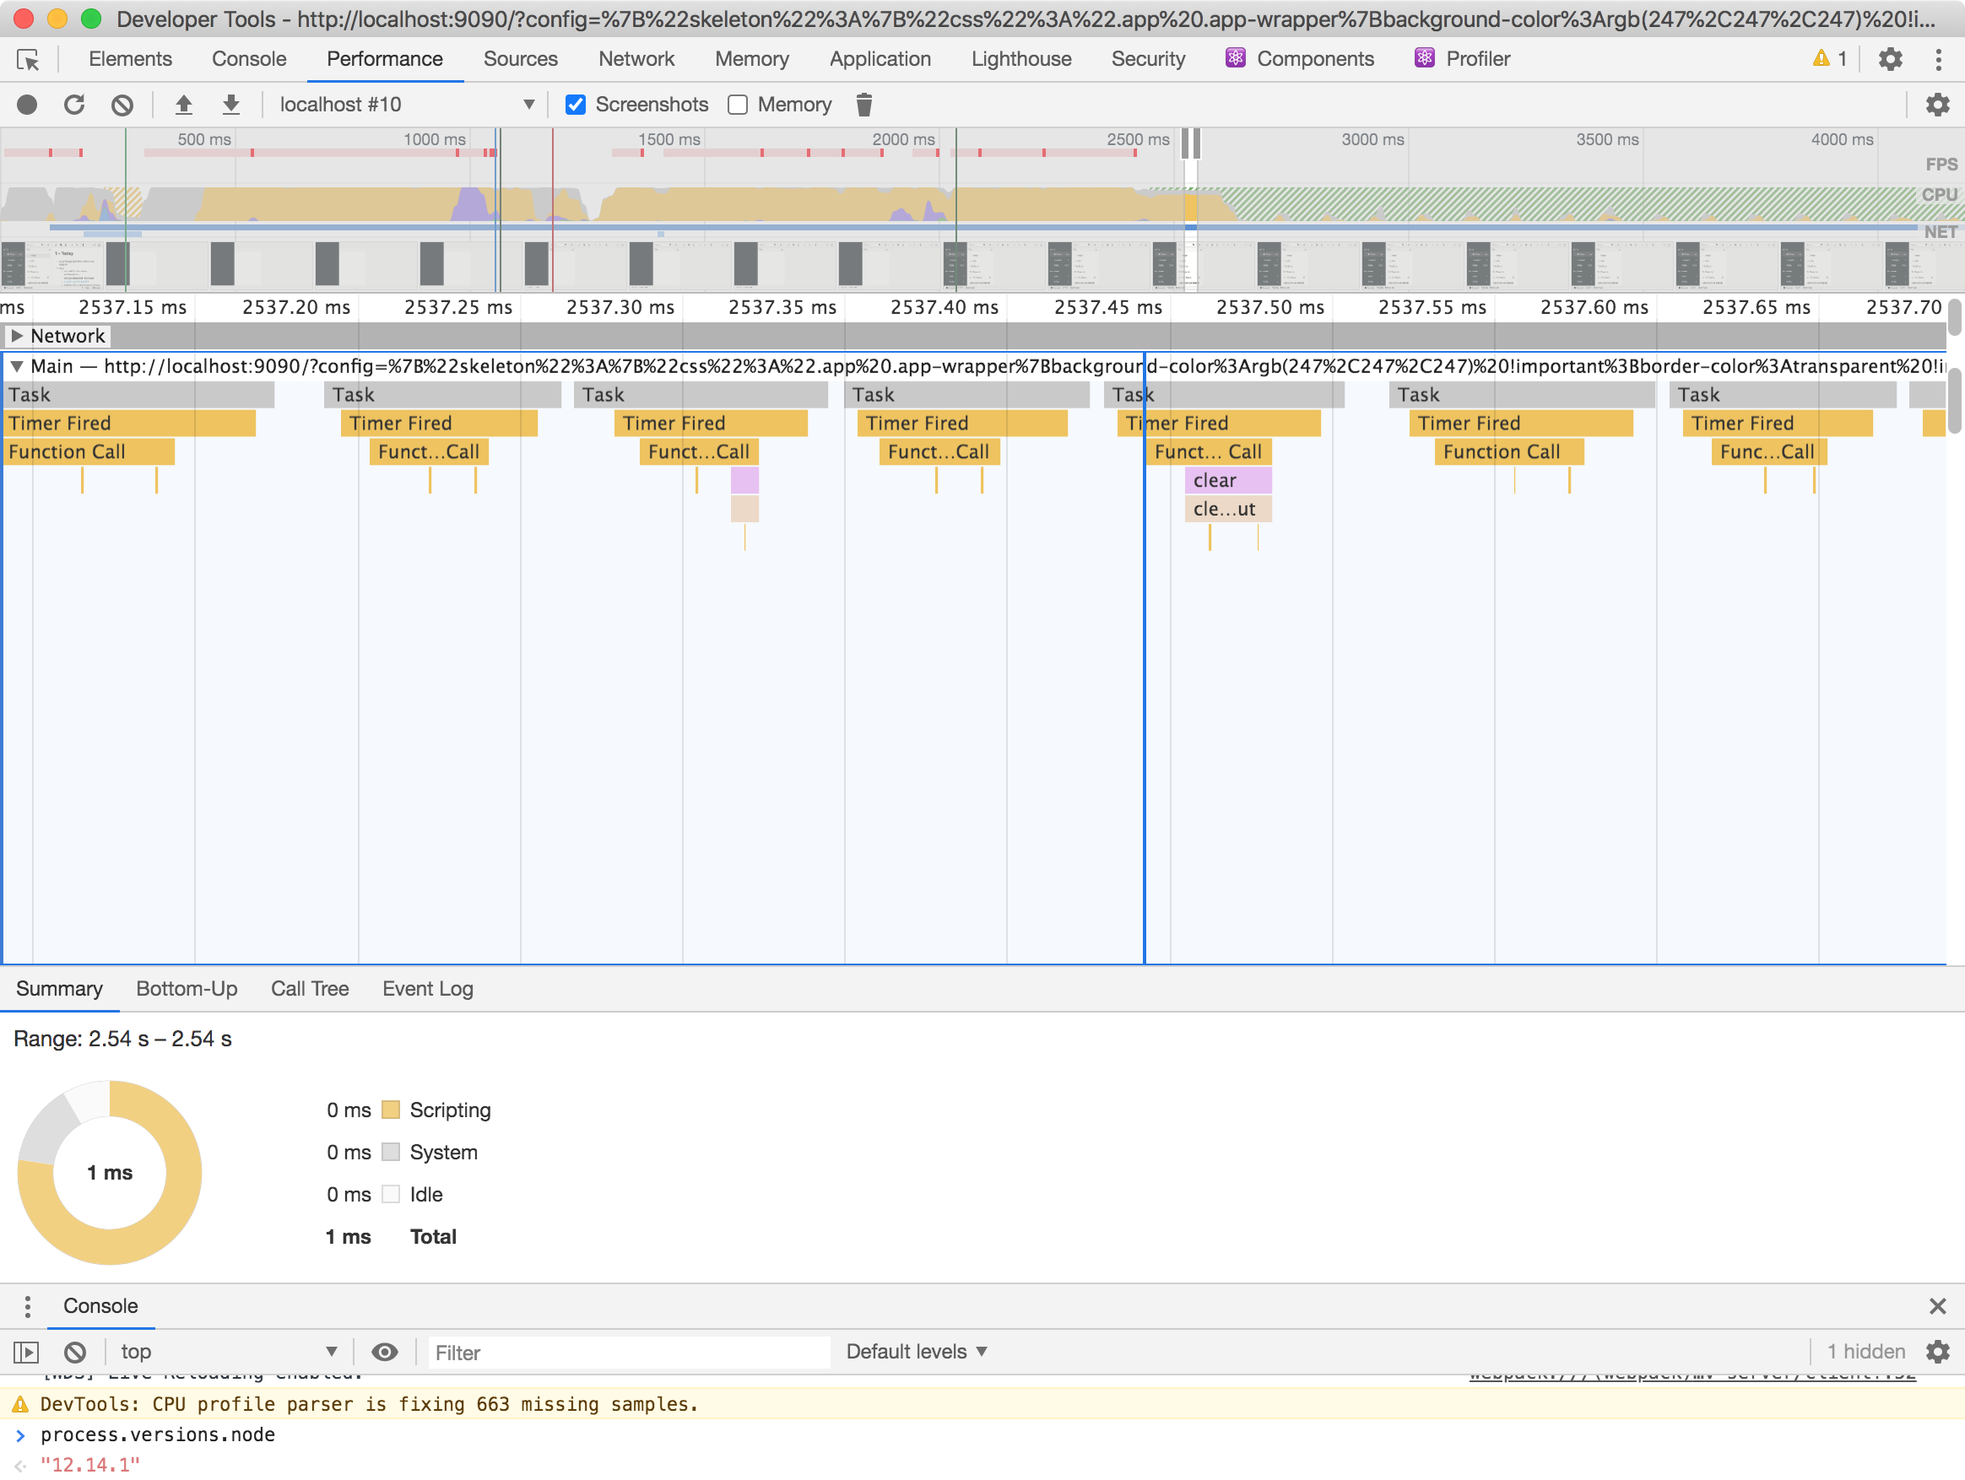Viewport: 1965px width, 1480px height.
Task: Open the Lighthouse panel tab
Action: pos(1020,59)
